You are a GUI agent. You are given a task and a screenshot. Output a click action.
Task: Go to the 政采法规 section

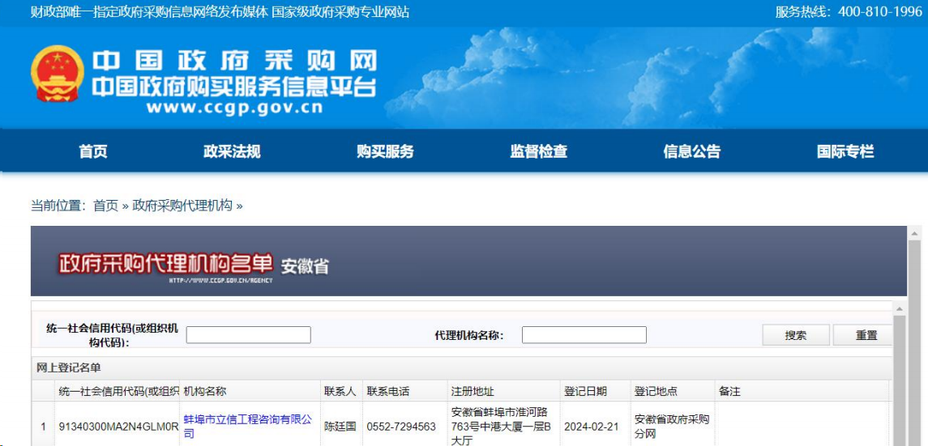tap(232, 151)
